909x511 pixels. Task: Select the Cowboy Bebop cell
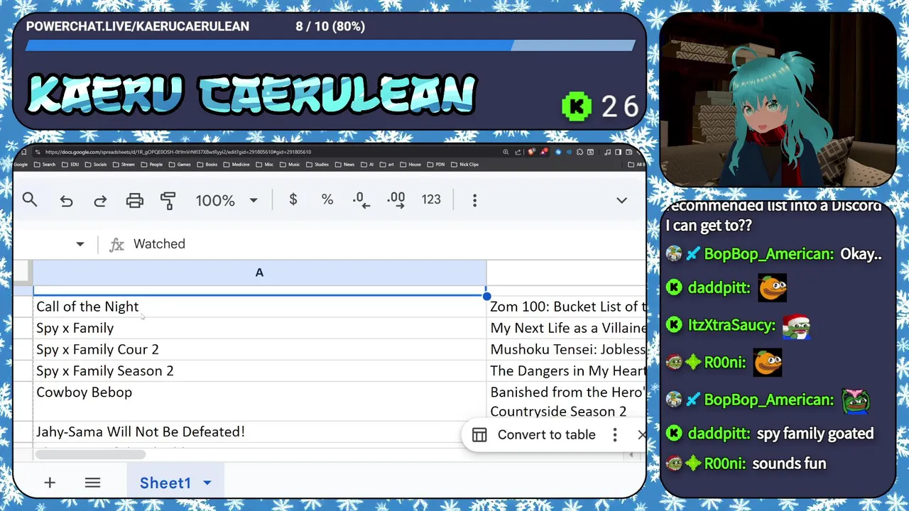tap(259, 401)
